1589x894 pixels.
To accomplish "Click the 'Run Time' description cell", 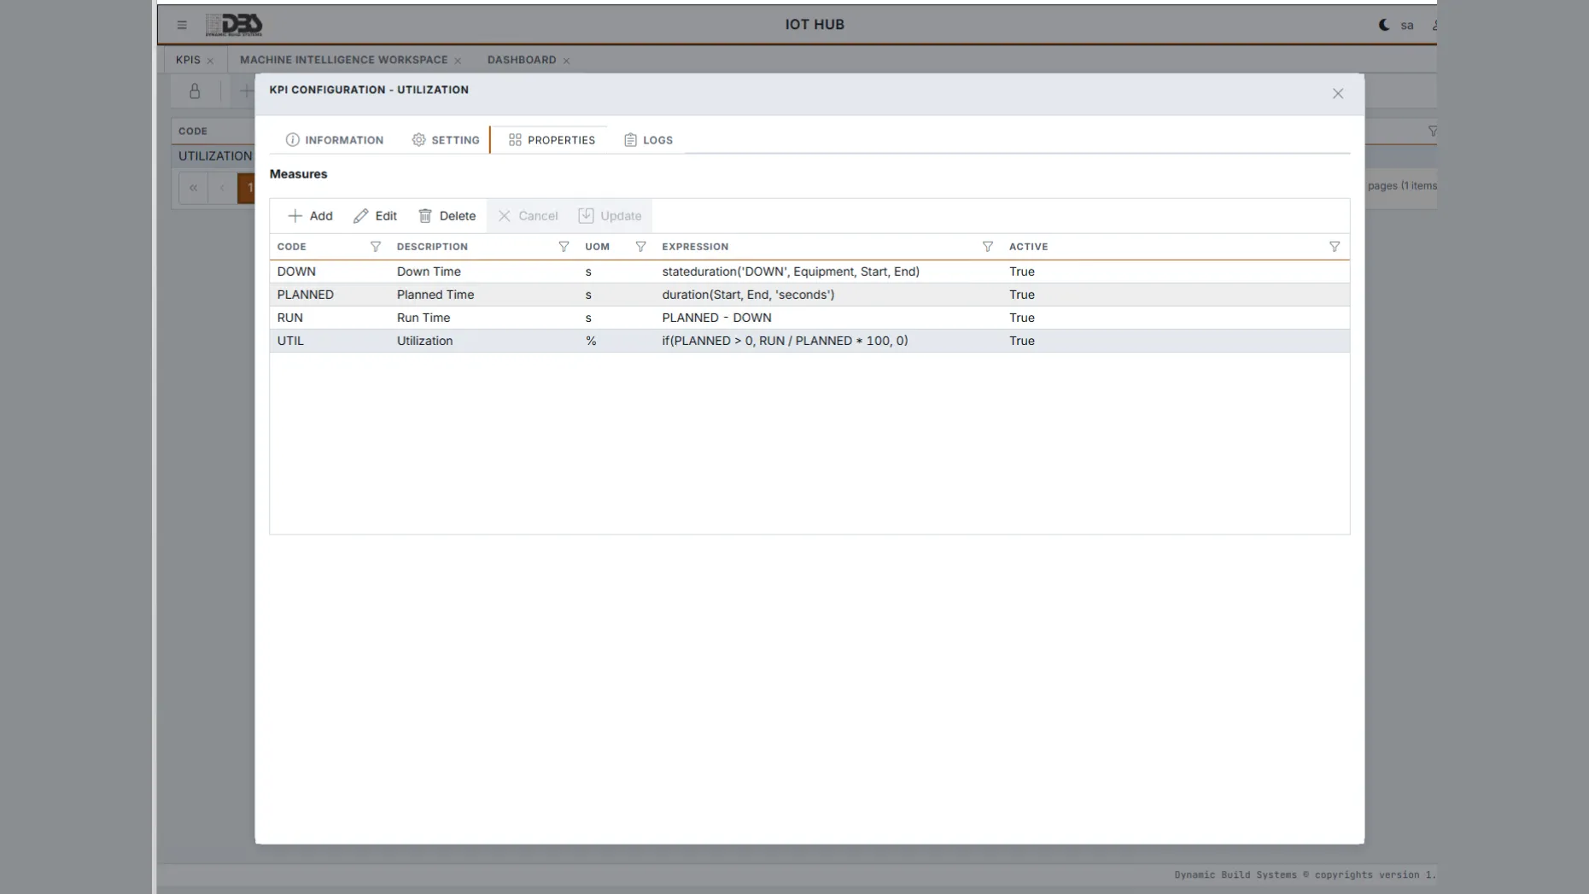I will [x=424, y=318].
